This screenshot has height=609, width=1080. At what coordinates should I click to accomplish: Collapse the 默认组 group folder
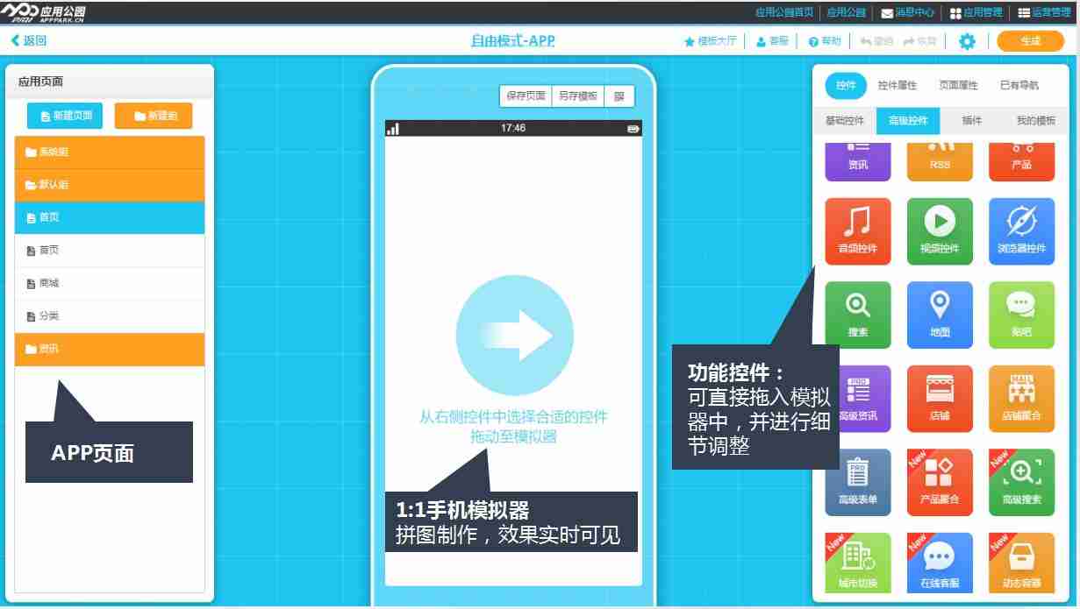point(109,185)
